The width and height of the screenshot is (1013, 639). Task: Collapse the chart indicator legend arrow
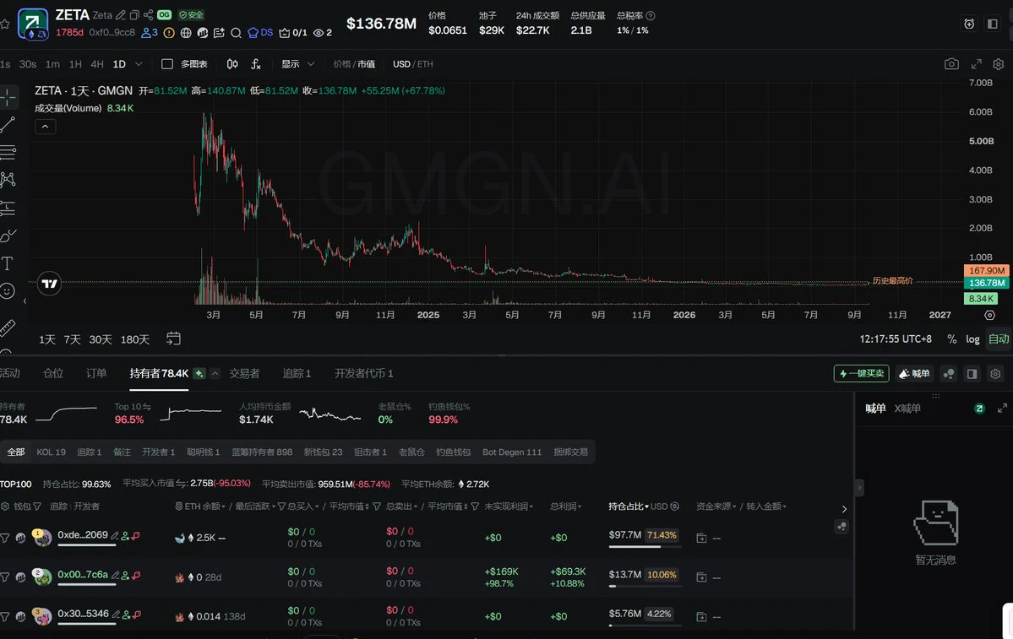point(46,127)
